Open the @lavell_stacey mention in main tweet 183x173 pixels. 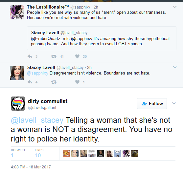pyautogui.click(x=37, y=120)
